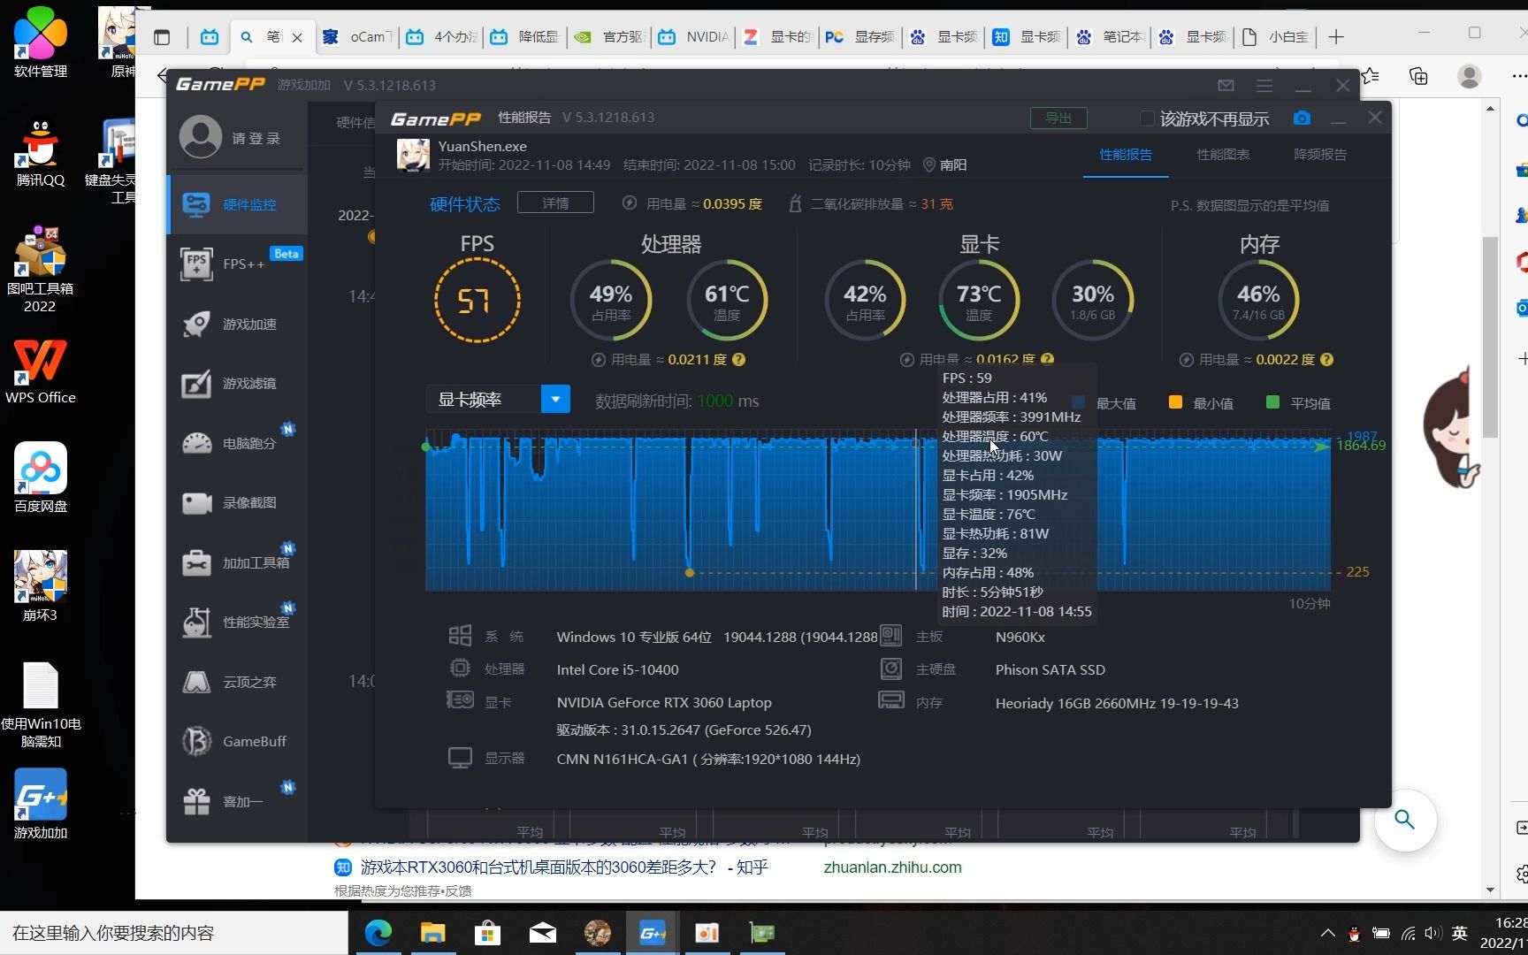Open new browser tab plus button
This screenshot has width=1528, height=955.
click(1336, 37)
